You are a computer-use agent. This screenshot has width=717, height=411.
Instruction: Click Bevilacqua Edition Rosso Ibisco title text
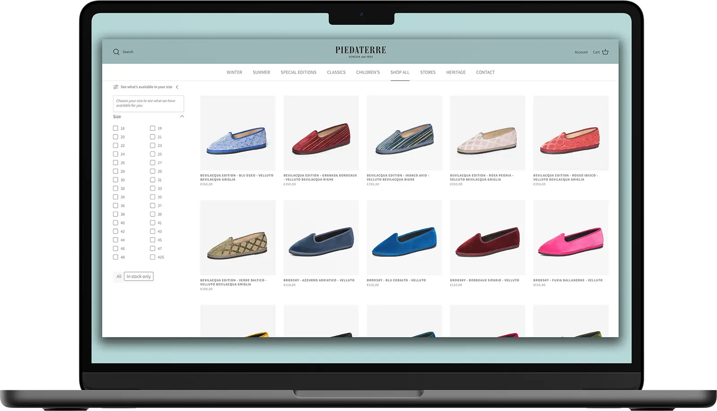click(x=566, y=177)
